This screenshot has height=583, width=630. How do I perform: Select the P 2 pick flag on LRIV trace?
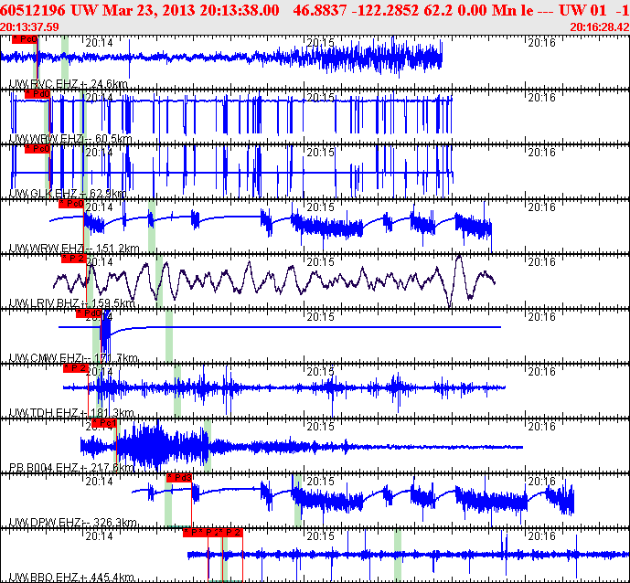click(74, 259)
